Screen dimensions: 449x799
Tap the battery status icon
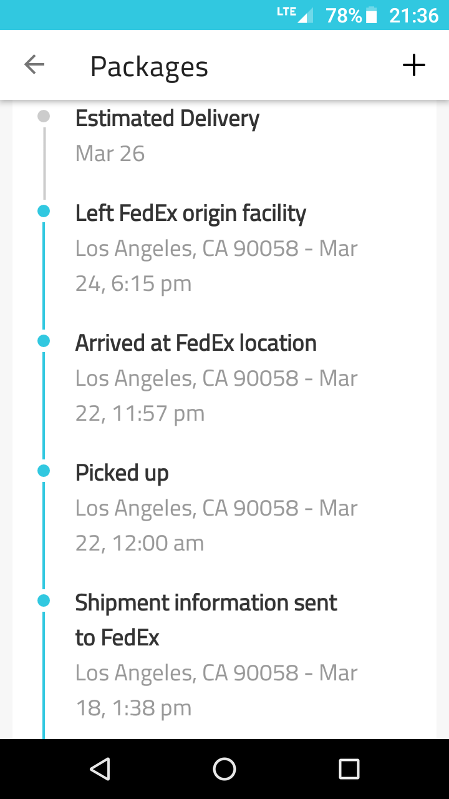[372, 15]
